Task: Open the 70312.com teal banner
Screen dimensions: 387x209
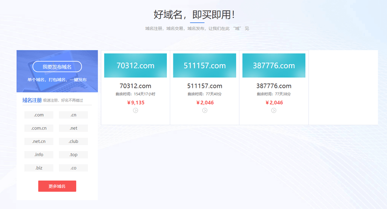Action: (x=136, y=65)
